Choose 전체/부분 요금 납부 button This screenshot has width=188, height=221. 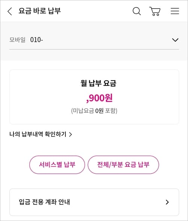tap(123, 165)
